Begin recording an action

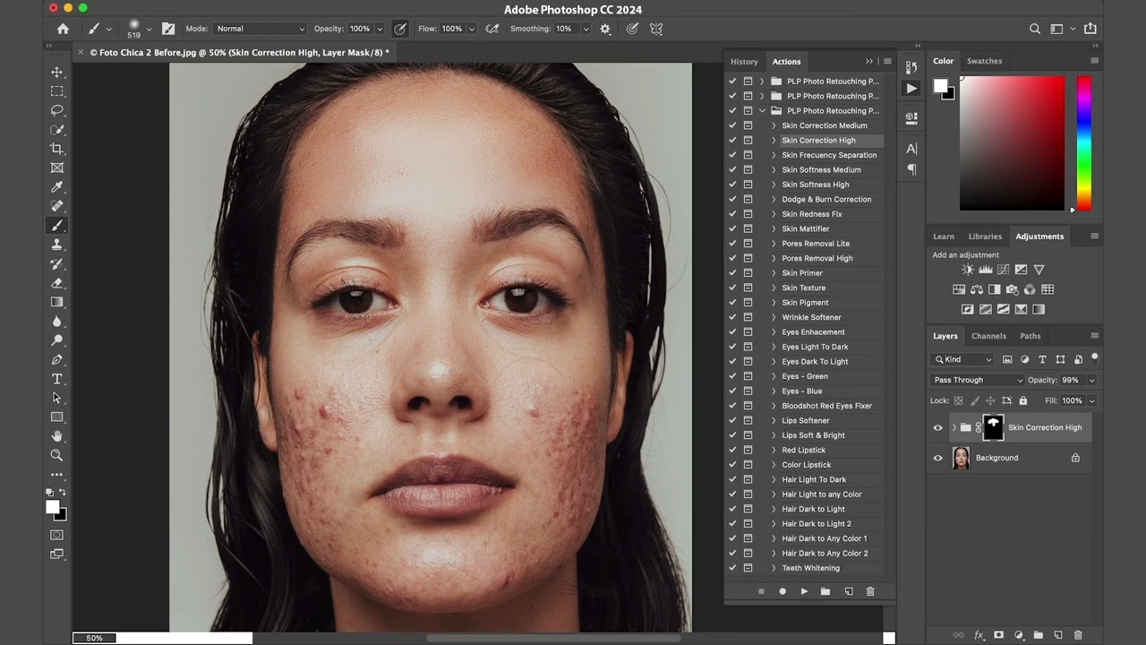[783, 591]
